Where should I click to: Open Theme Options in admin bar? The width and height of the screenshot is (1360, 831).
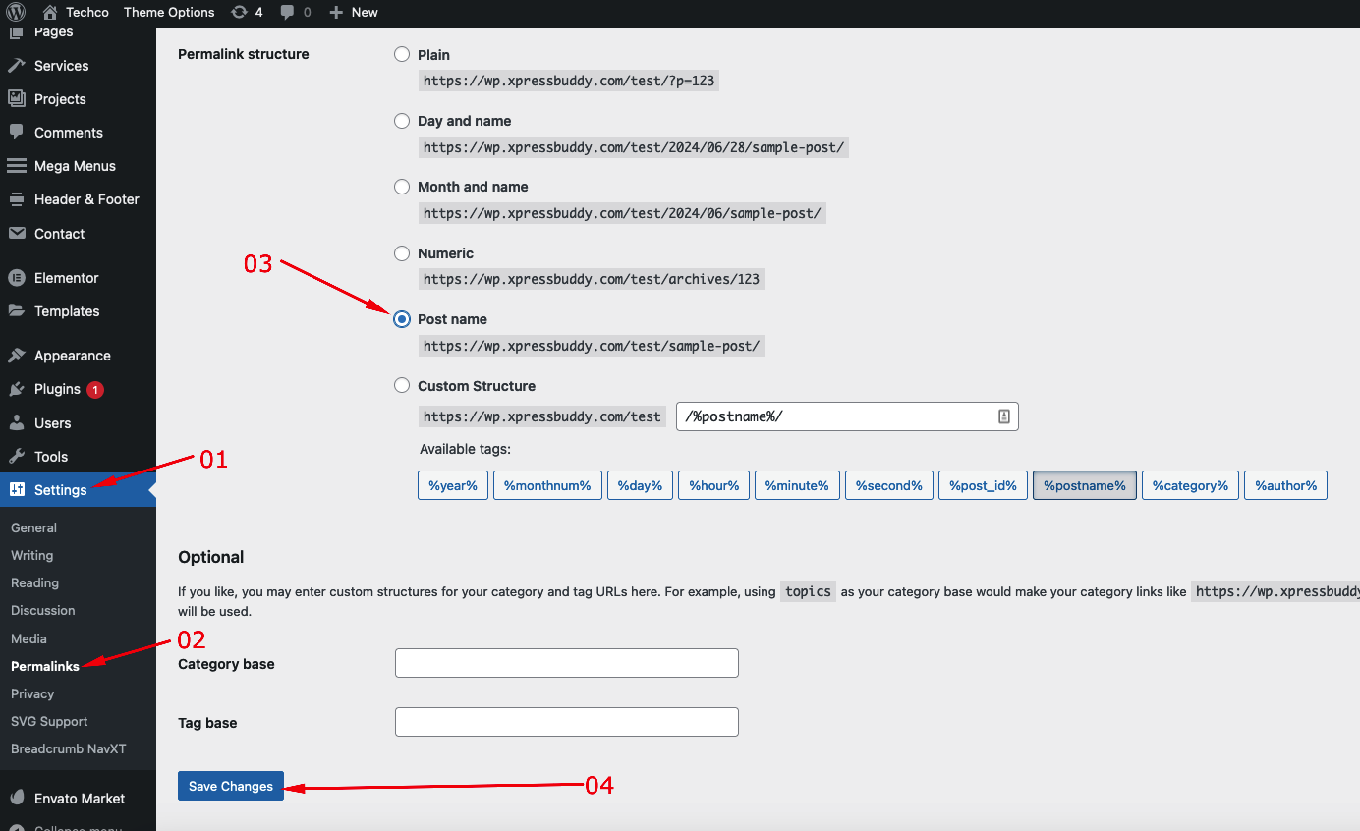169,12
